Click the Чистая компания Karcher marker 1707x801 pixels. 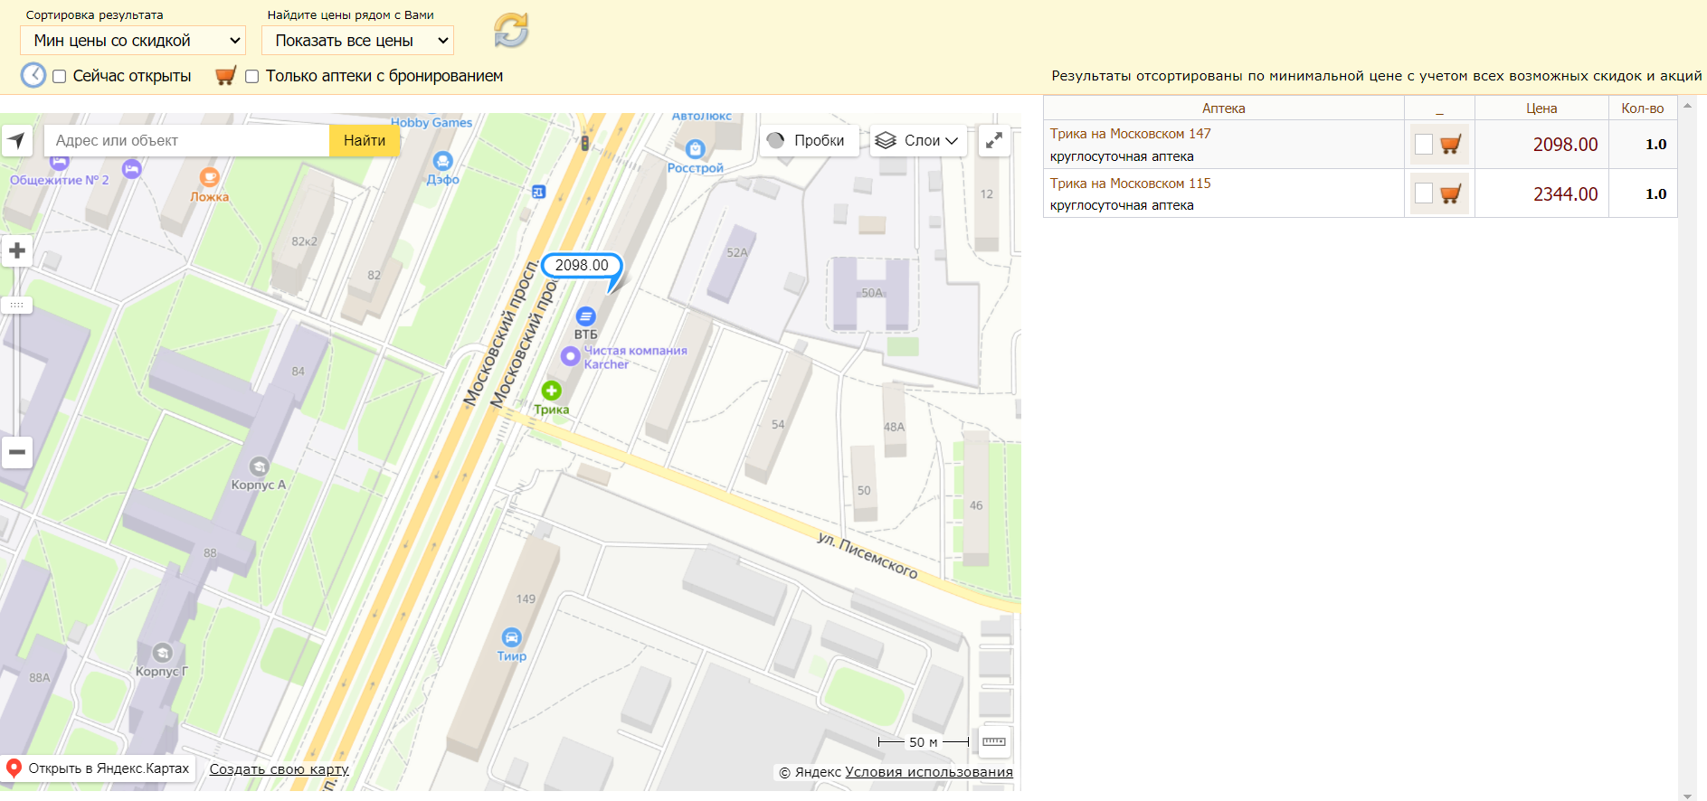(570, 356)
